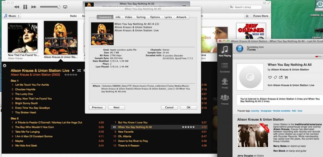Select track Baby, Now That I've Found You
Image resolution: width=323 pixels, height=157 pixels.
tap(33, 99)
